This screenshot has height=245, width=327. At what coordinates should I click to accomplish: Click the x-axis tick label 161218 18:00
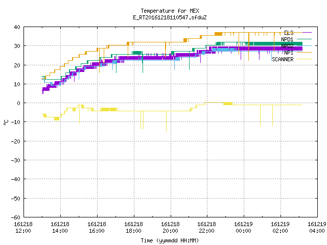pos(133,228)
